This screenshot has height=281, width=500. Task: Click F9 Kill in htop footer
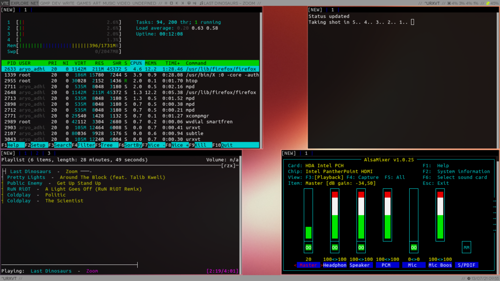pos(201,145)
